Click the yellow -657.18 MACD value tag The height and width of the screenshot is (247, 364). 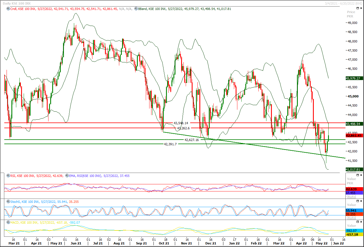point(354,234)
